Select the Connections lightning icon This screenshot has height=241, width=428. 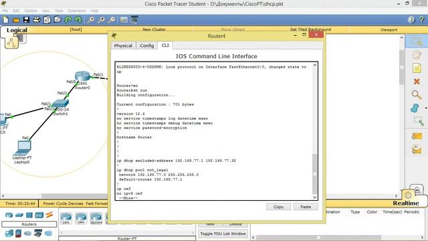tap(49, 215)
